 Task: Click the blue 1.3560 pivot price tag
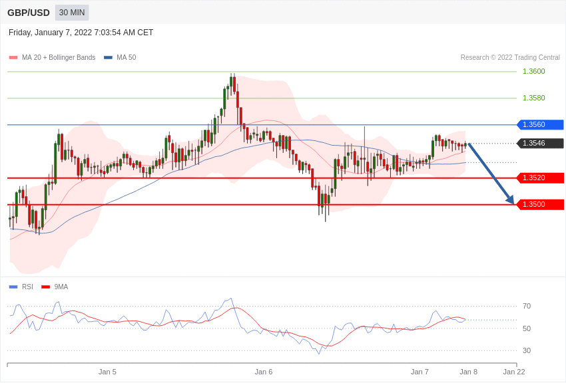click(x=541, y=124)
